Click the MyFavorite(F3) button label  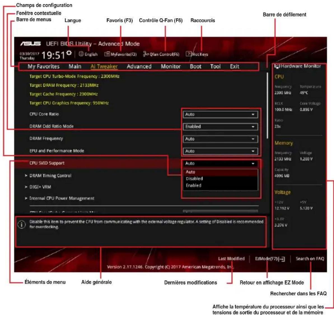(x=124, y=54)
